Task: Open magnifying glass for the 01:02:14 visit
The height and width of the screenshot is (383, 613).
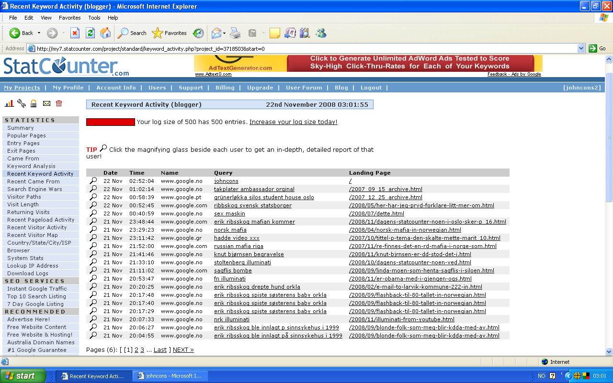Action: [x=93, y=189]
